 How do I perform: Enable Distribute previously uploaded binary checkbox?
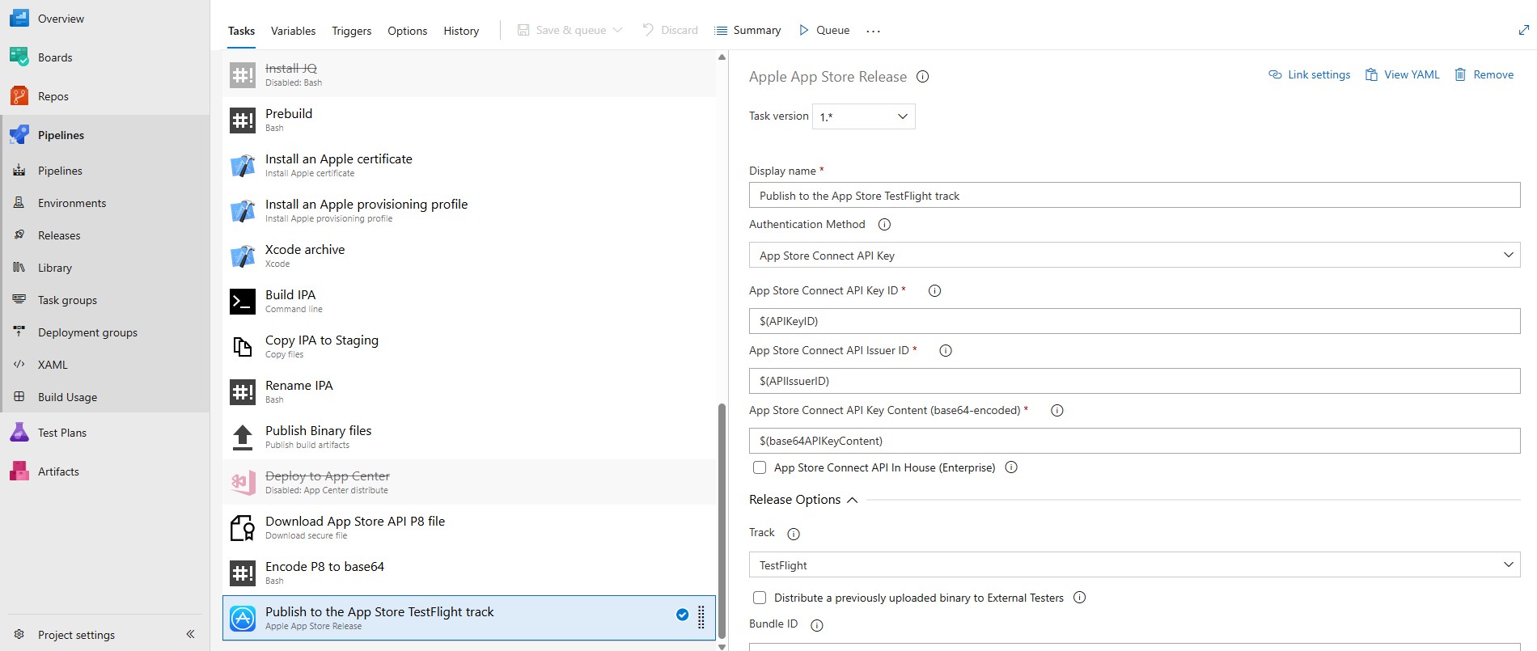tap(760, 598)
